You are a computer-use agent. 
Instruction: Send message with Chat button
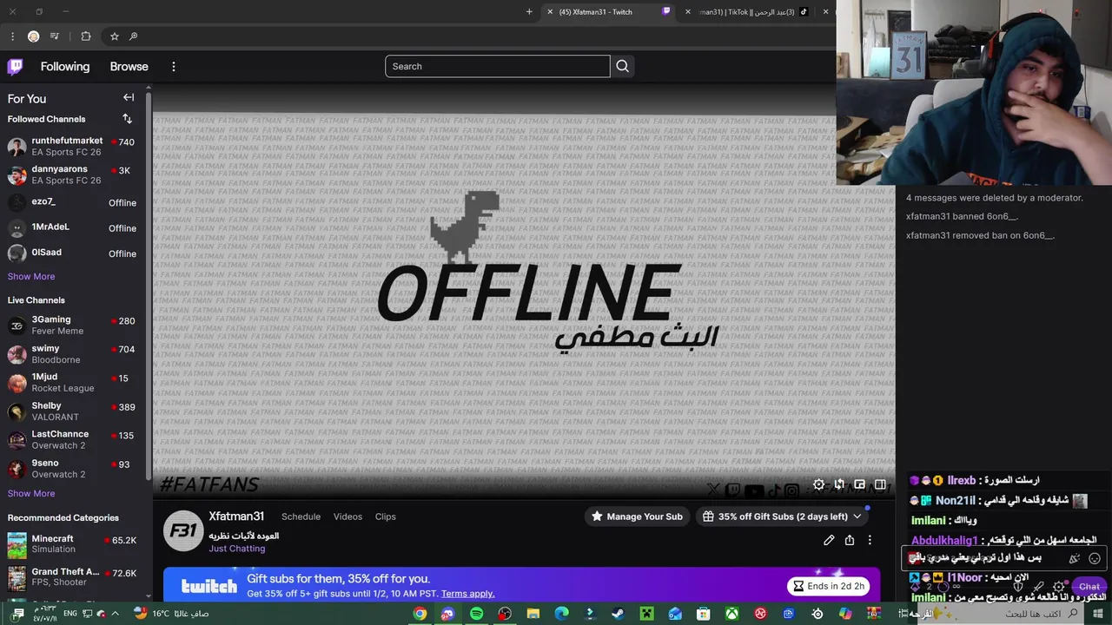pos(1089,587)
